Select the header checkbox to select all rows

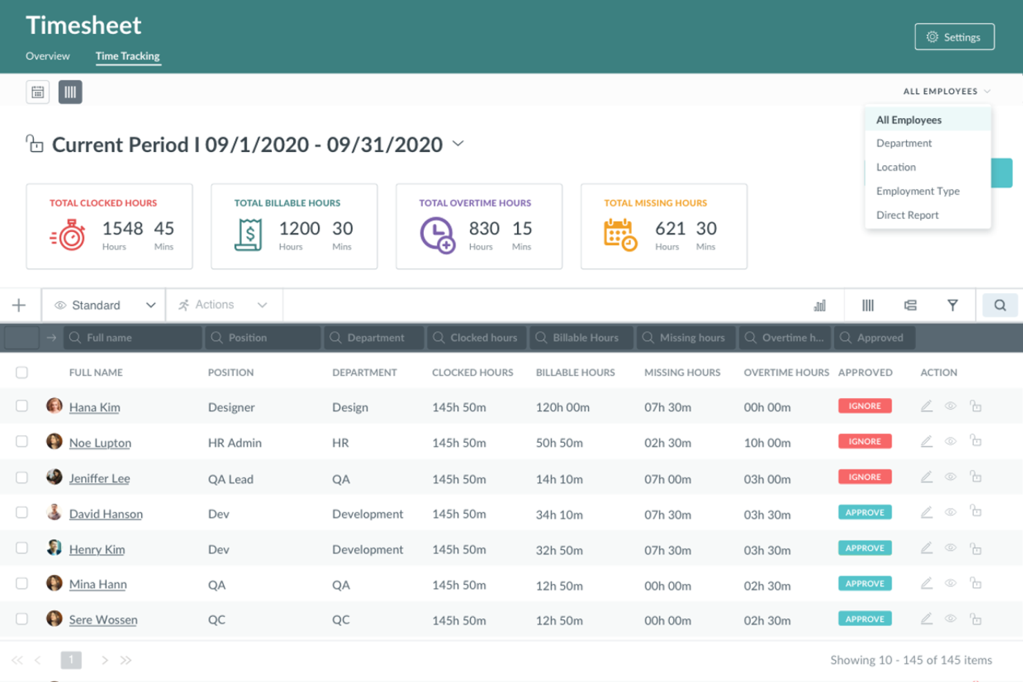[21, 372]
